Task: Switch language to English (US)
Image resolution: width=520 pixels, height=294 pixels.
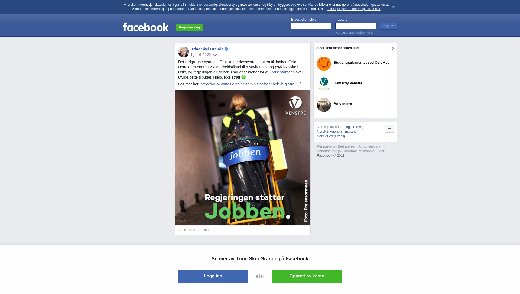Action: pyautogui.click(x=353, y=127)
